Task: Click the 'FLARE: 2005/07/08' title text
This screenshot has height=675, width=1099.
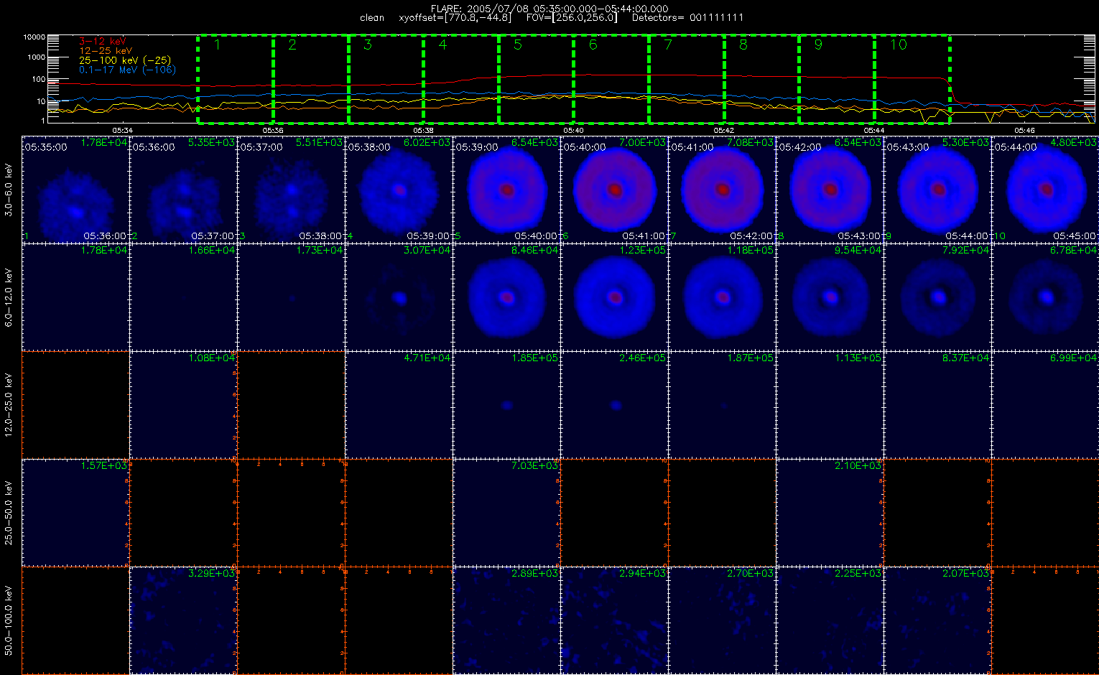Action: pos(482,9)
